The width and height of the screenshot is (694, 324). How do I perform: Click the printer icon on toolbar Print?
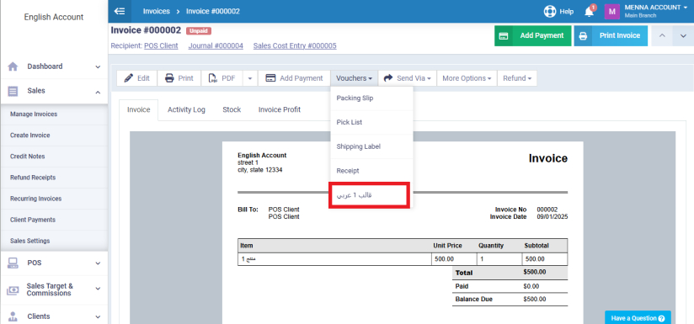click(169, 78)
